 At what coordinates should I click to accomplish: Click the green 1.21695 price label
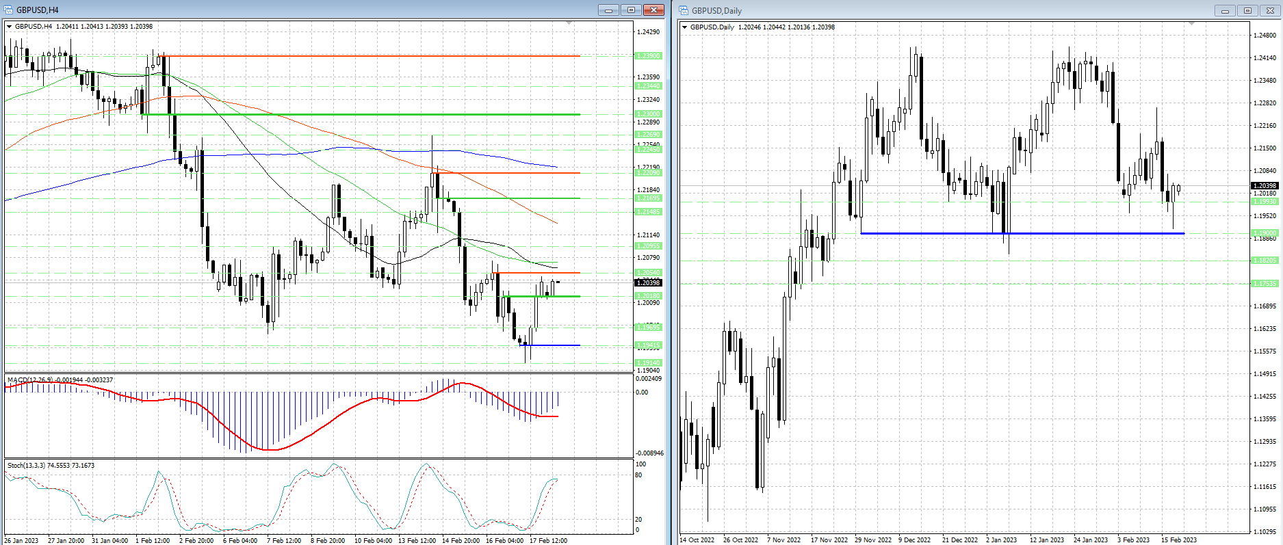(x=648, y=198)
